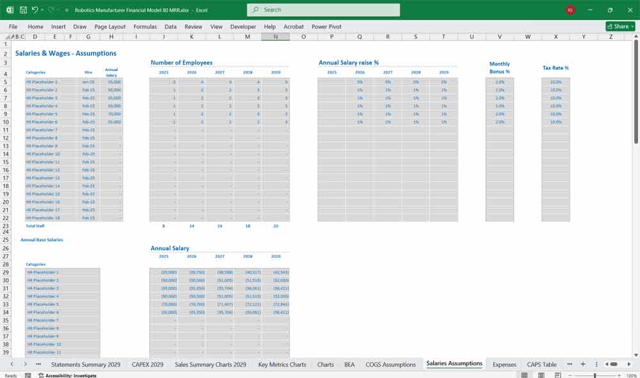
Task: Click the Share button
Action: point(620,26)
